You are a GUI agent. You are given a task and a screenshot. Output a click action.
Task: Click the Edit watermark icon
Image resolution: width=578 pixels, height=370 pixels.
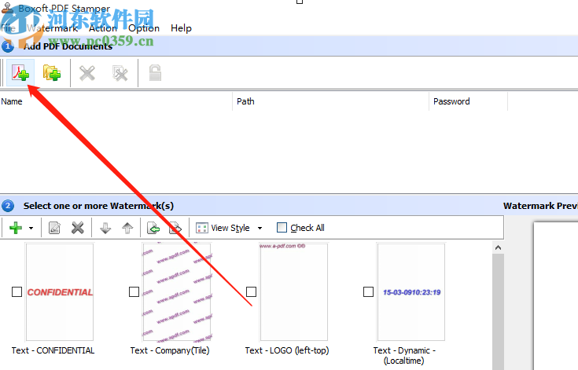point(54,228)
